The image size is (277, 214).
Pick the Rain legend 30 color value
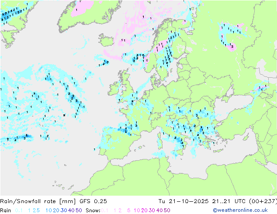coord(64,211)
